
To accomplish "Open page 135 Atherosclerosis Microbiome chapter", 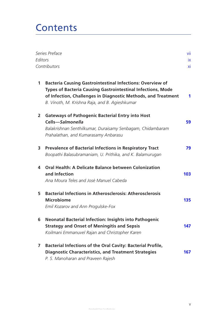I will (187, 200).
